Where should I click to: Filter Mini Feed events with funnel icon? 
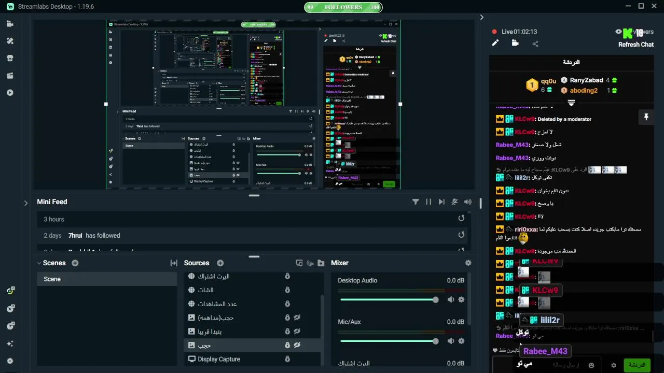click(416, 202)
